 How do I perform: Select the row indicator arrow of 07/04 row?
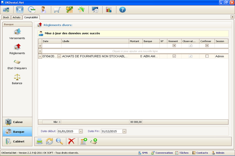(40, 56)
